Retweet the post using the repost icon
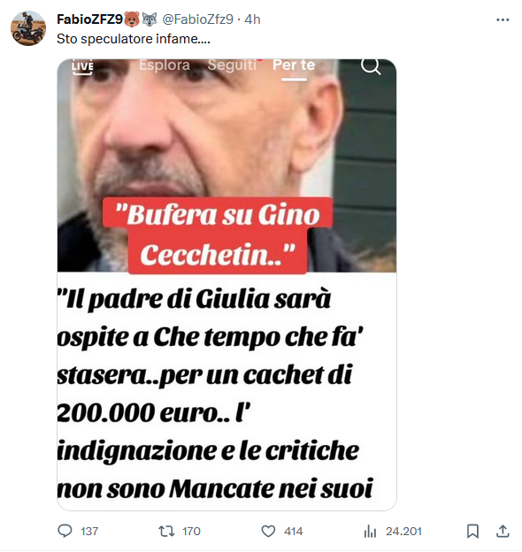 pos(166,531)
